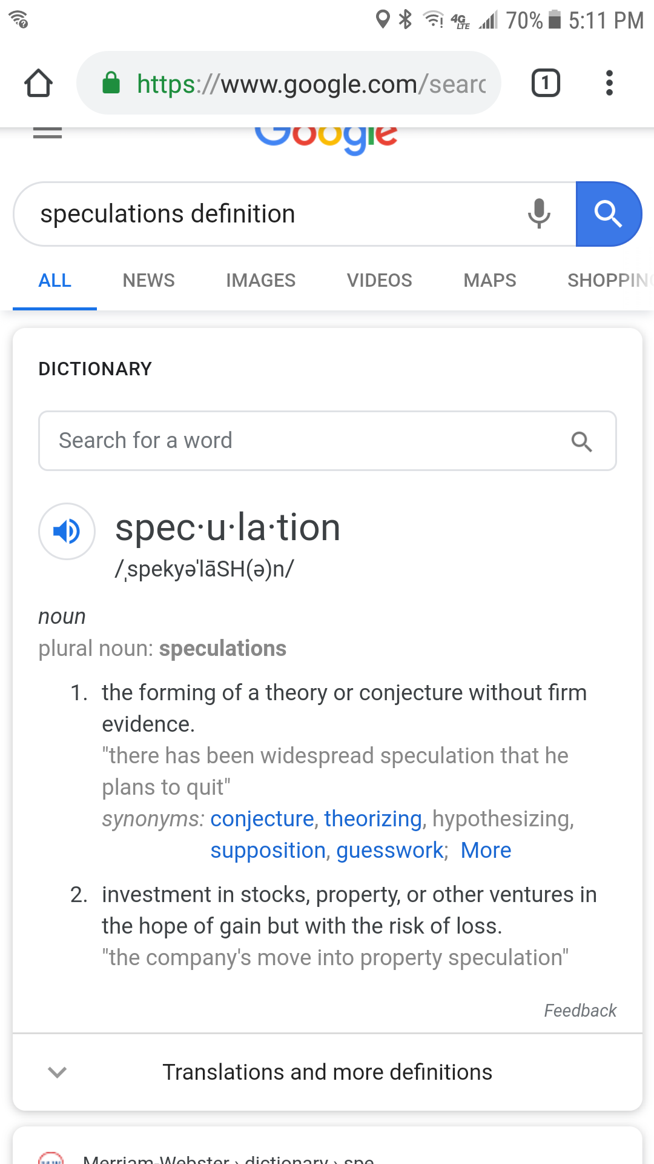654x1164 pixels.
Task: Open the tab switcher showing 1 tab
Action: (546, 83)
